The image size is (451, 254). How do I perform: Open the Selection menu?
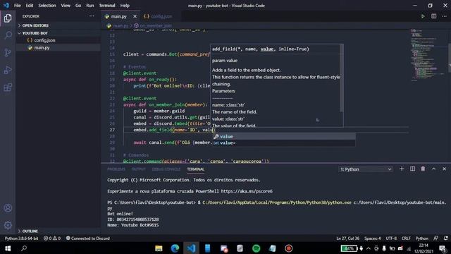coord(47,6)
